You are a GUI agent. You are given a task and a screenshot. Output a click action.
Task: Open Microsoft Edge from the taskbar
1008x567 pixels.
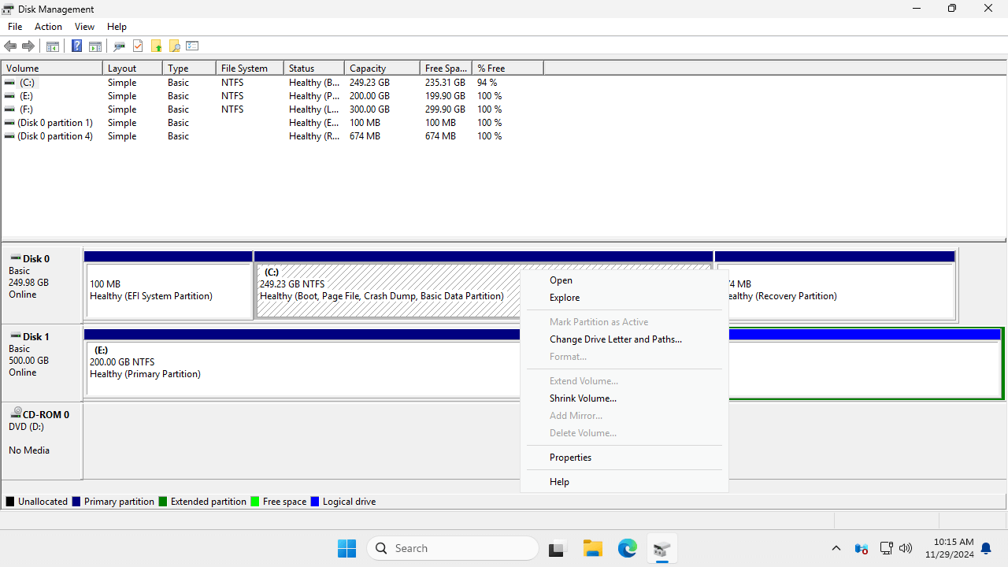pos(627,548)
